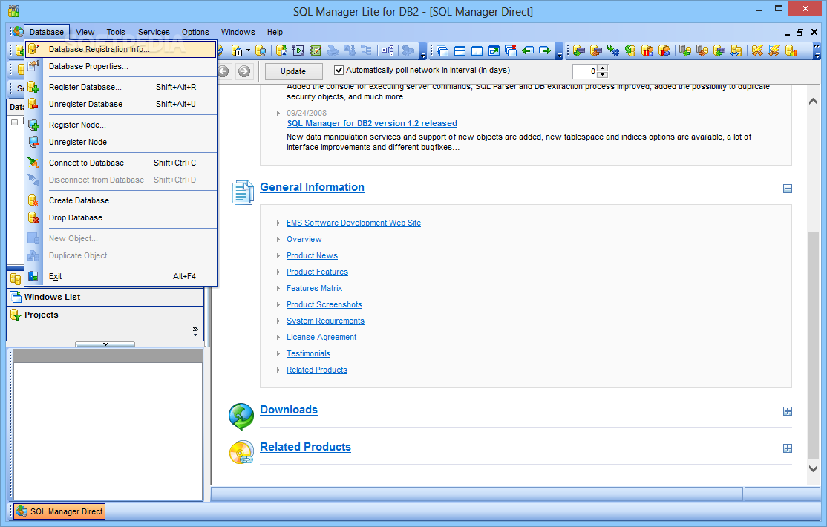Open the Windows menu

pyautogui.click(x=238, y=32)
